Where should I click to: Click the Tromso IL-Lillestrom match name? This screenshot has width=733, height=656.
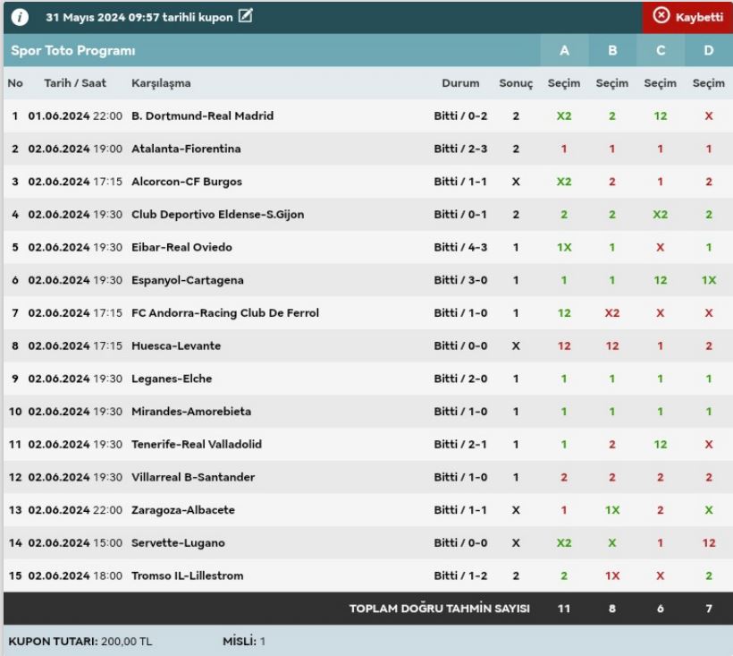tap(187, 575)
